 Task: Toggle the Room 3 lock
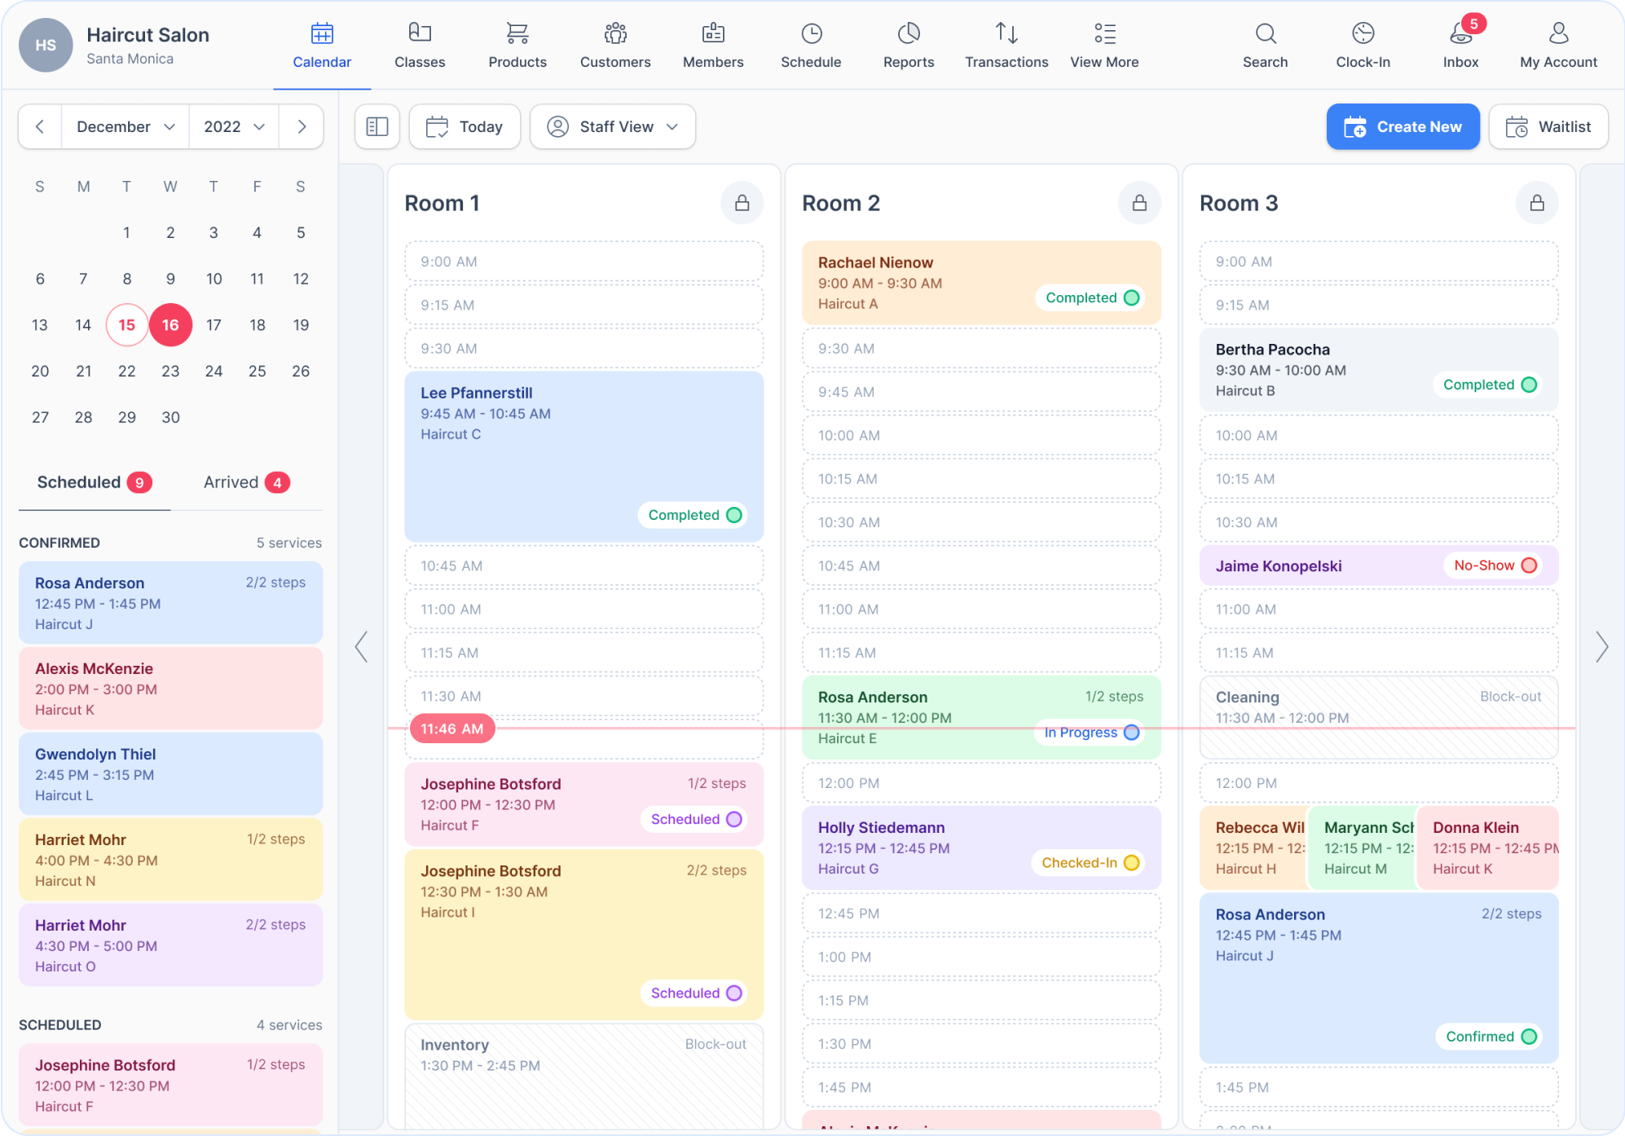pyautogui.click(x=1536, y=203)
